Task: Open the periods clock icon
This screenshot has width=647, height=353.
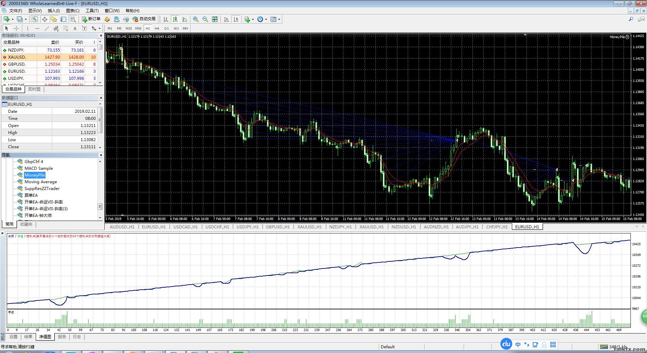Action: point(260,19)
